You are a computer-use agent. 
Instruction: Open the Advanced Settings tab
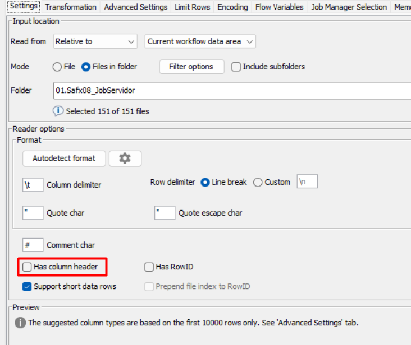[x=135, y=7]
